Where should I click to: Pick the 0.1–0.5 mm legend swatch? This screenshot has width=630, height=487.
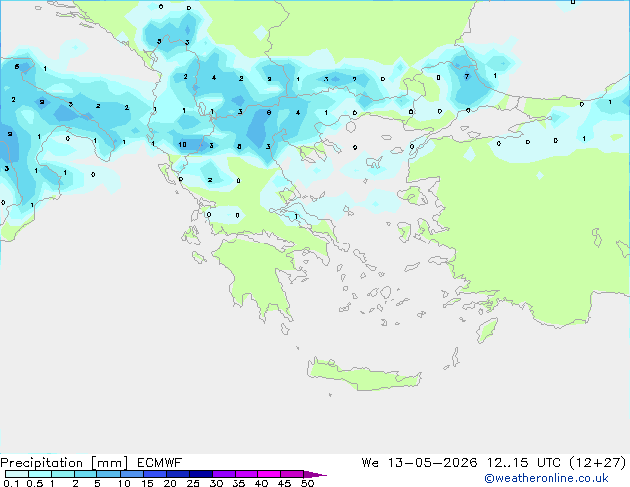[x=17, y=474]
